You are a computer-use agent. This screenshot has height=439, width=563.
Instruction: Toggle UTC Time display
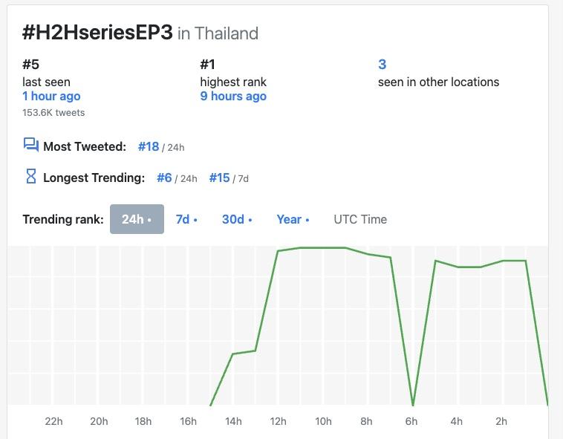tap(360, 219)
